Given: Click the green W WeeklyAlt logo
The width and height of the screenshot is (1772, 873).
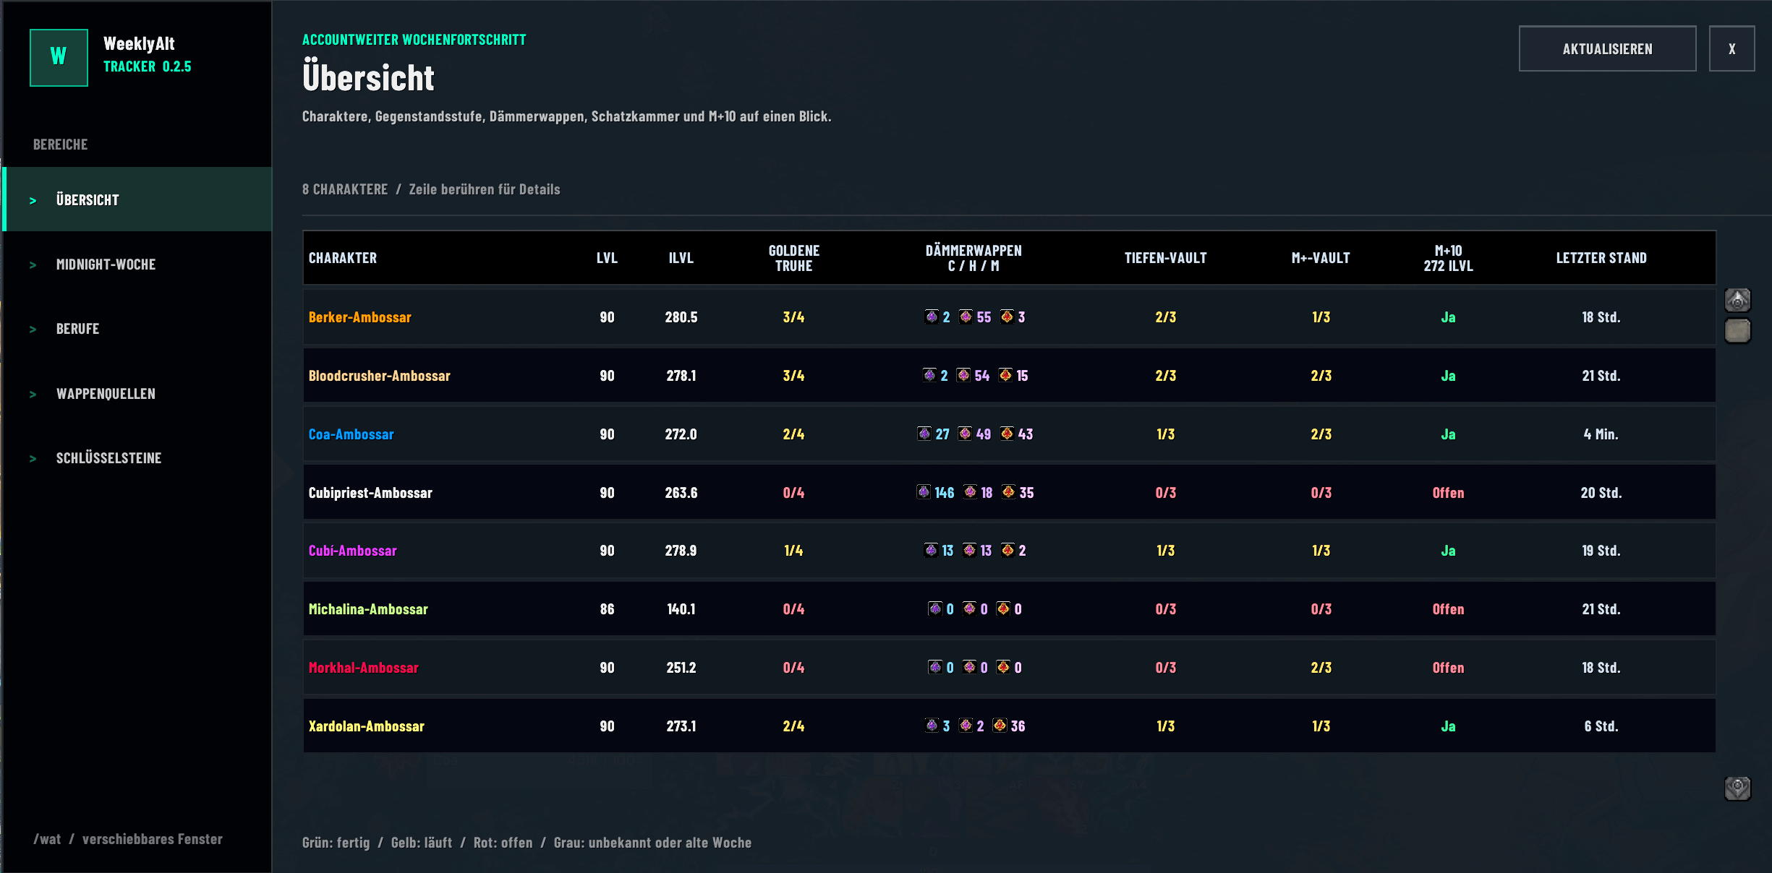Looking at the screenshot, I should [x=59, y=58].
